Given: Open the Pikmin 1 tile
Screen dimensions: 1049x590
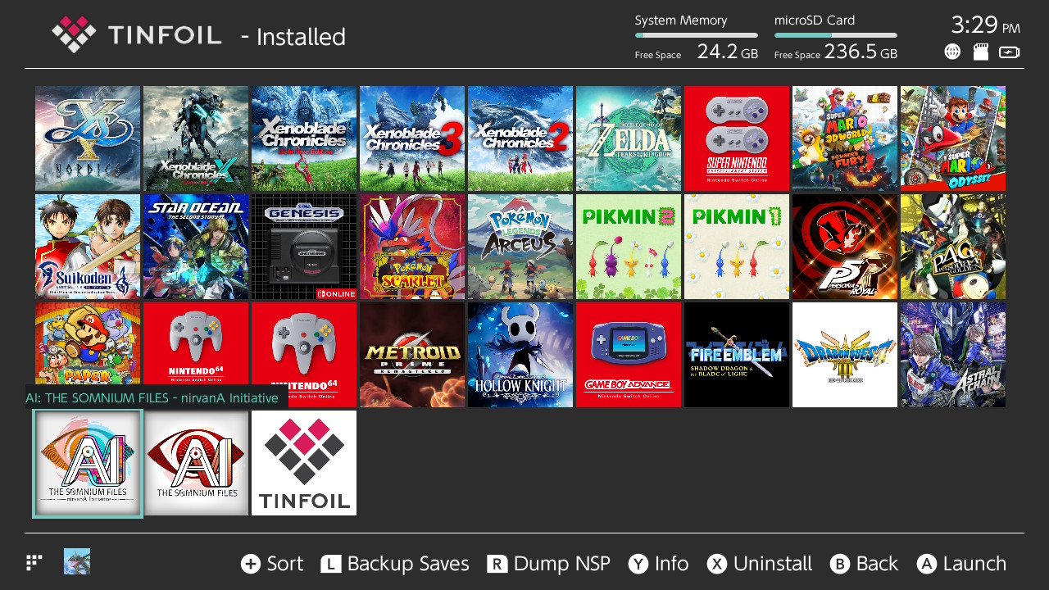Looking at the screenshot, I should pyautogui.click(x=737, y=247).
